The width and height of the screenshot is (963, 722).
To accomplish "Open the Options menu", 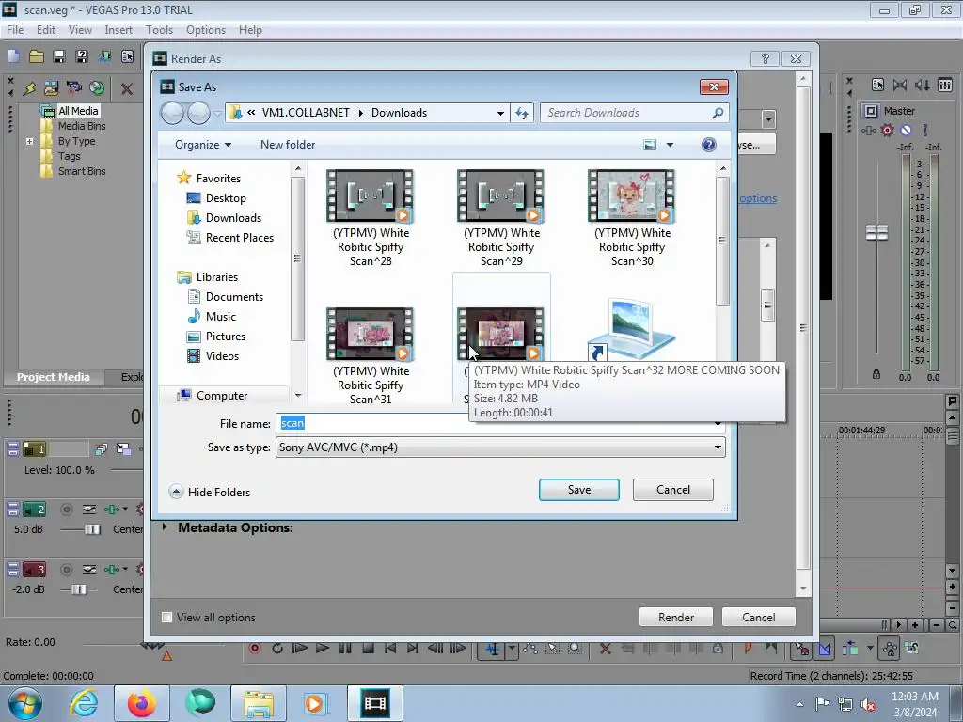I will click(x=206, y=29).
